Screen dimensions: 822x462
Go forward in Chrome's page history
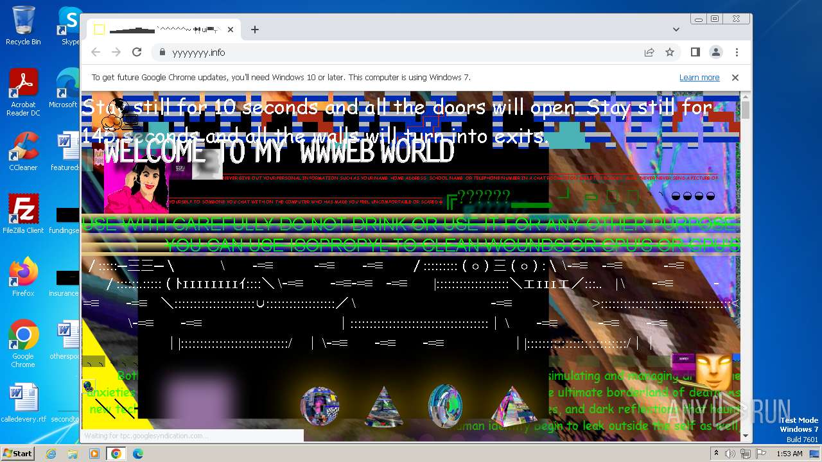pyautogui.click(x=116, y=53)
